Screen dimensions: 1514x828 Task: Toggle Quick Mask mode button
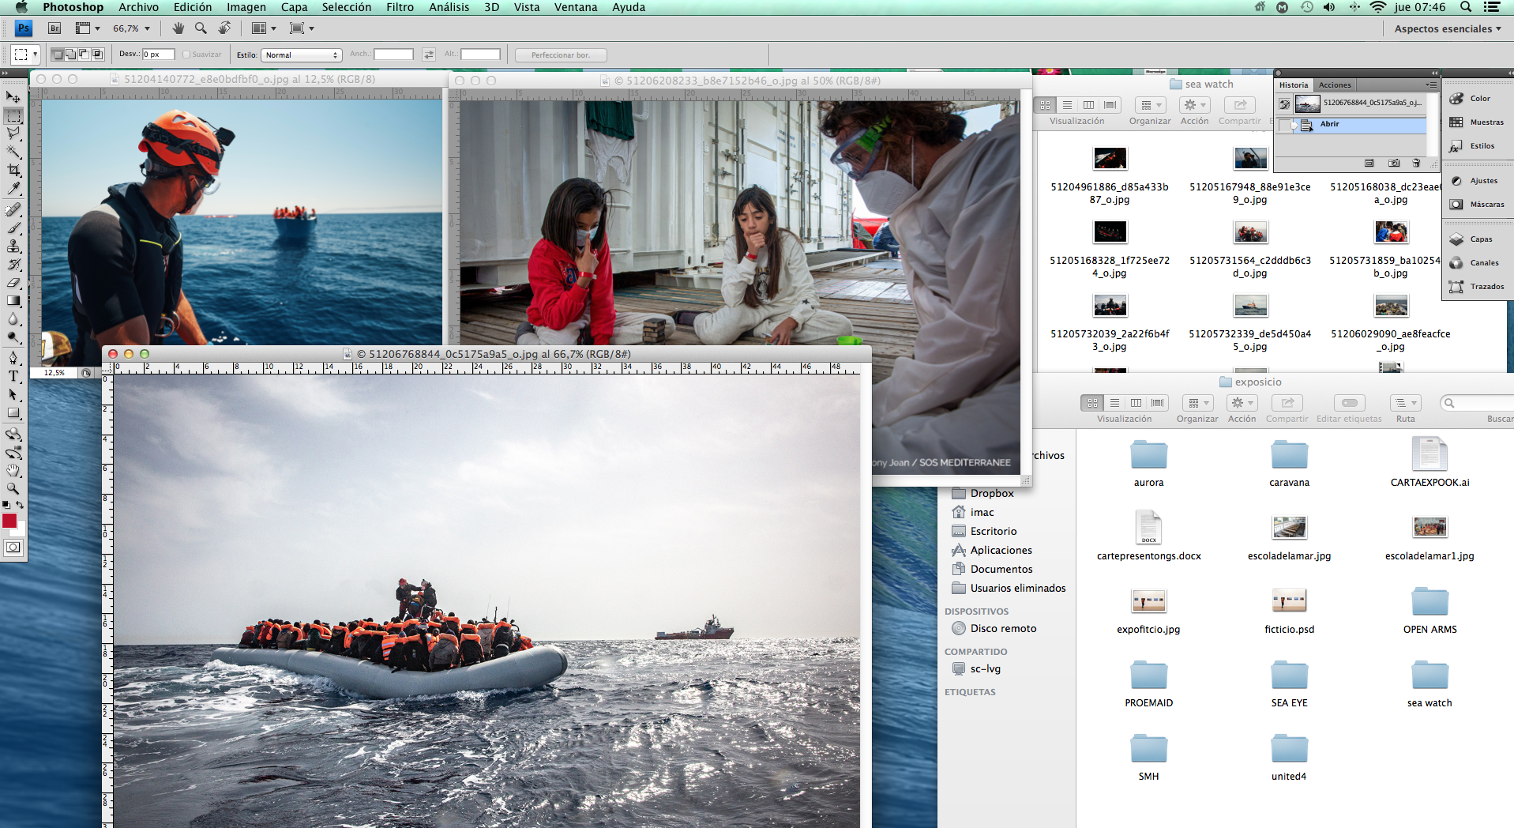tap(13, 547)
